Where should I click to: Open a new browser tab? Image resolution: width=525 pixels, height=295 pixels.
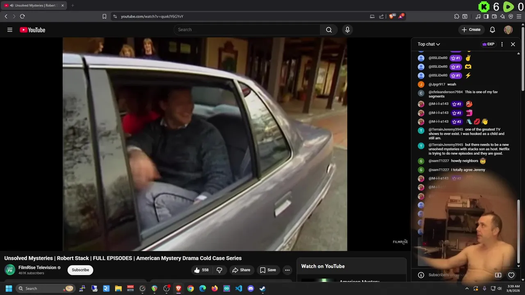tap(73, 5)
